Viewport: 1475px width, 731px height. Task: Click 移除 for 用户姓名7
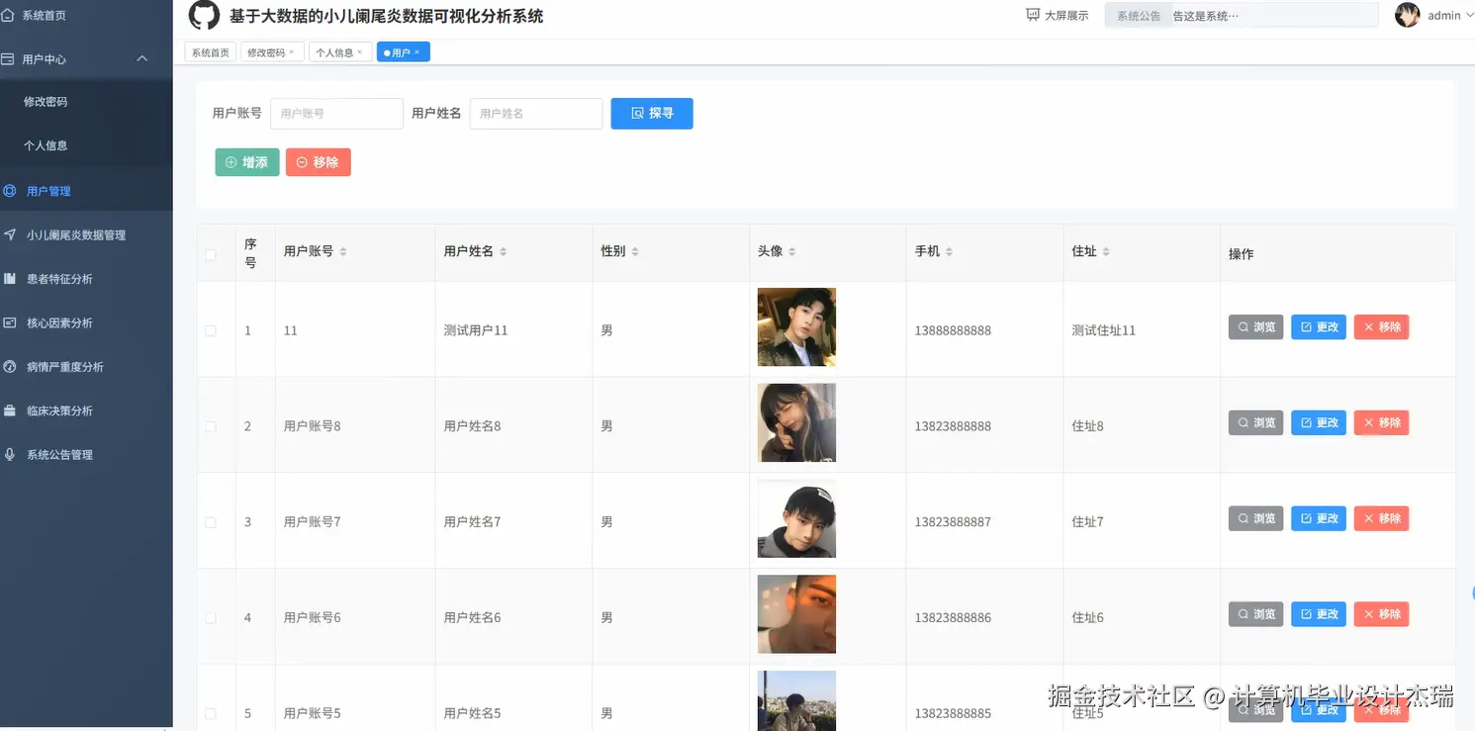1382,518
